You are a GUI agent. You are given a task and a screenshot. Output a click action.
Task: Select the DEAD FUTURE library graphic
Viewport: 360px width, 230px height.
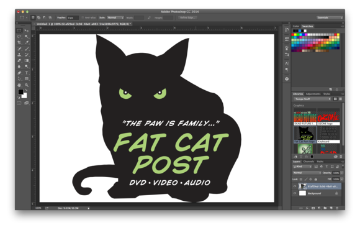pyautogui.click(x=305, y=117)
